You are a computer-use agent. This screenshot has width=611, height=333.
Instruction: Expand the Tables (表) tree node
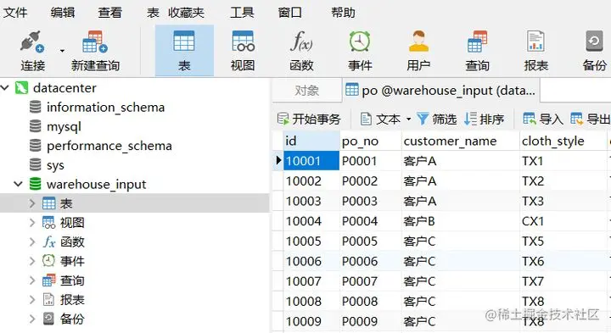tap(32, 203)
